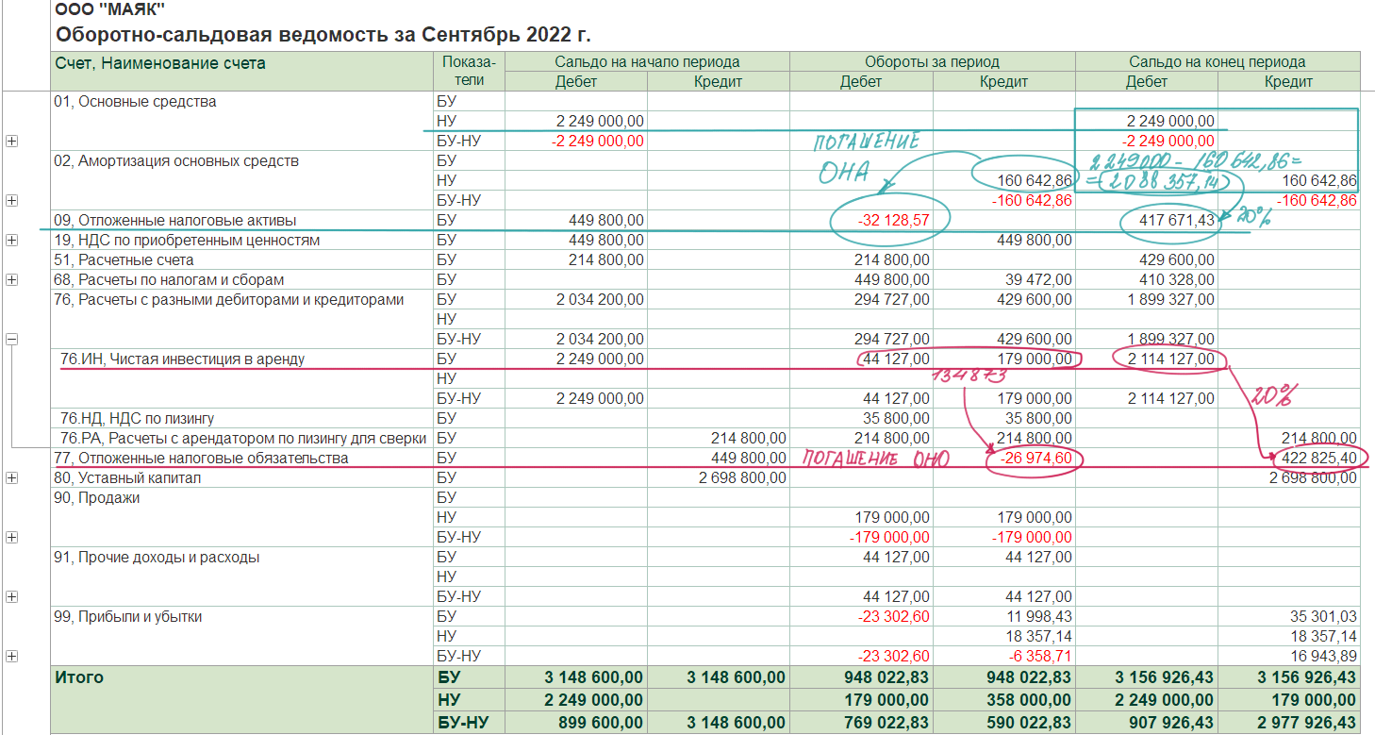Select the row 99, Прибыли и убытки
Viewport: 1375px width, 735px height.
130,616
